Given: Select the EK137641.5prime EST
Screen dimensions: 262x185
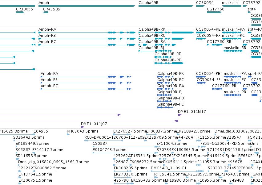Looking at the screenshot, I should [20, 177].
